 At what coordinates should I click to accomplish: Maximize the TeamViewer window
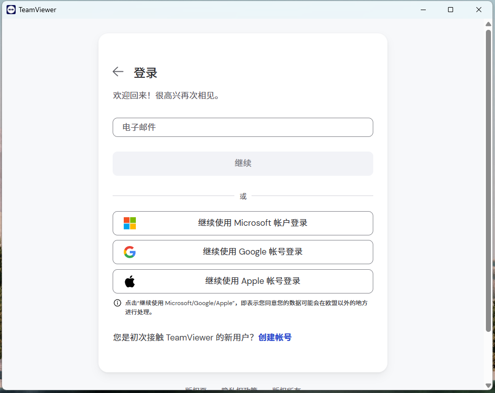(x=451, y=10)
